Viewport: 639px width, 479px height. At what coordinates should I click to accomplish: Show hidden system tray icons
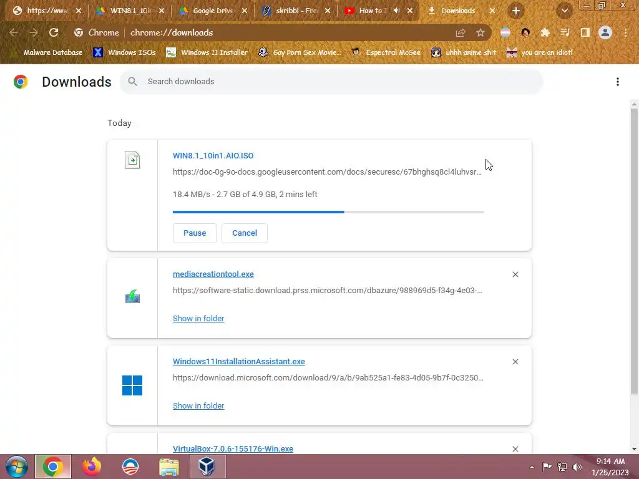click(532, 467)
